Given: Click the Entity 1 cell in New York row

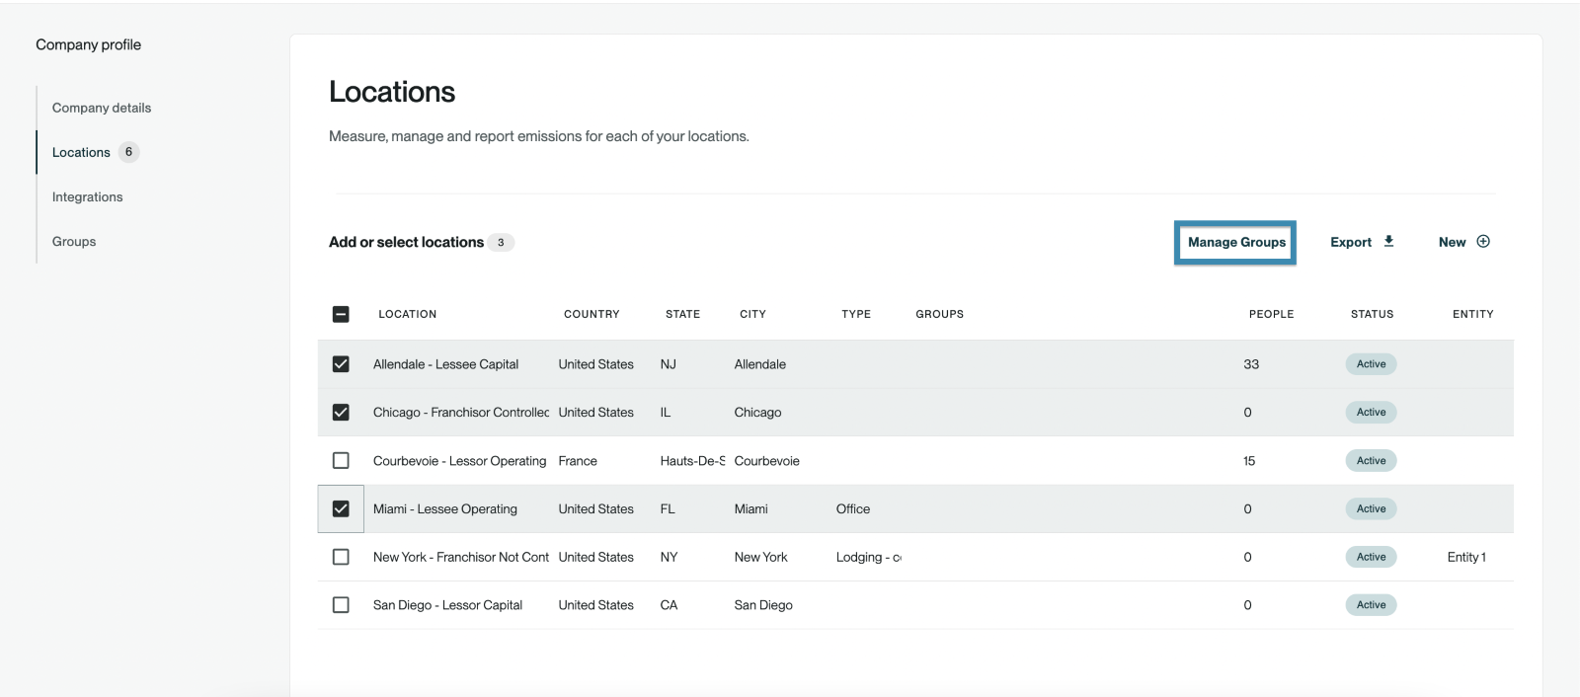Looking at the screenshot, I should coord(1466,557).
